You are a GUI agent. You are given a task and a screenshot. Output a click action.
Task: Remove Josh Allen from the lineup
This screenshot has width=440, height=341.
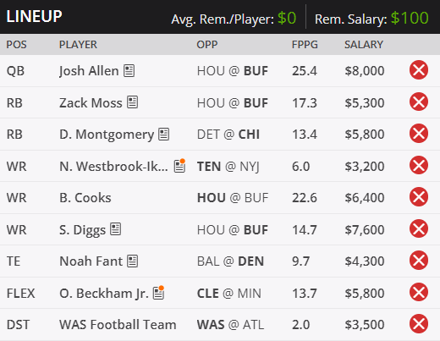[419, 70]
